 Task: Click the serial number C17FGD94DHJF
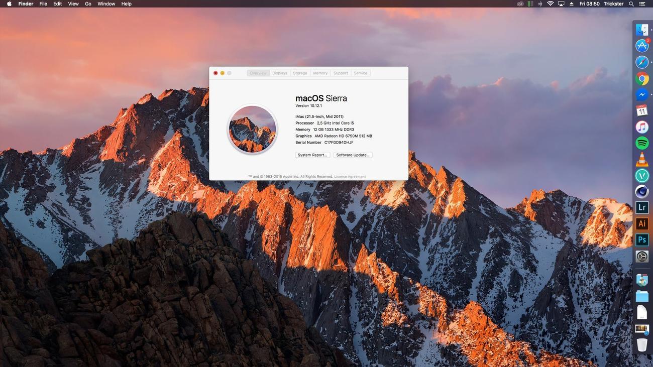coord(339,143)
